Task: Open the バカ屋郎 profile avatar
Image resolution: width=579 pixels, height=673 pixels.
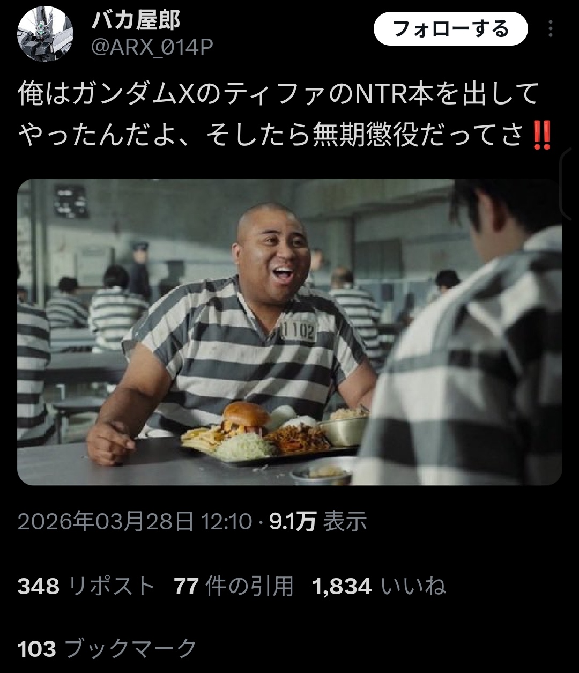Action: 45,34
